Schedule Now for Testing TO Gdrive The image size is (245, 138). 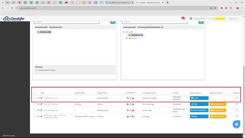tap(218, 104)
